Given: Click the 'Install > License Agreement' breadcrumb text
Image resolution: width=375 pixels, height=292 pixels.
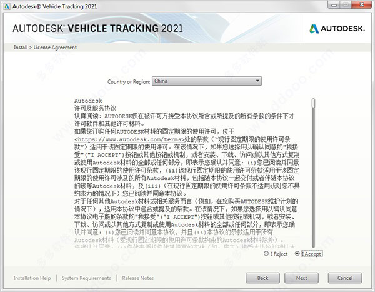Looking at the screenshot, I should 45,48.
